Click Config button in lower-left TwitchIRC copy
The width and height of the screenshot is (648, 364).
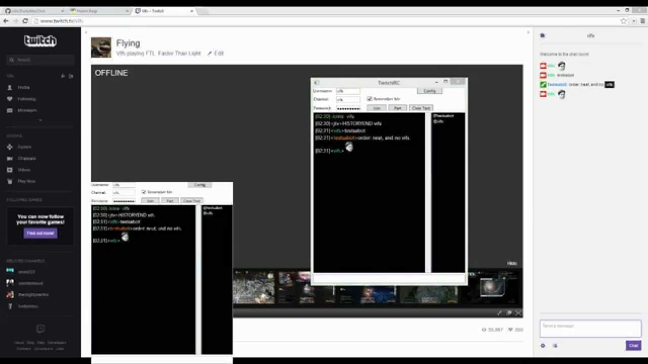tap(200, 185)
